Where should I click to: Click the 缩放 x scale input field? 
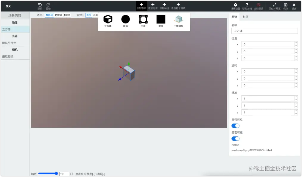coord(268,99)
